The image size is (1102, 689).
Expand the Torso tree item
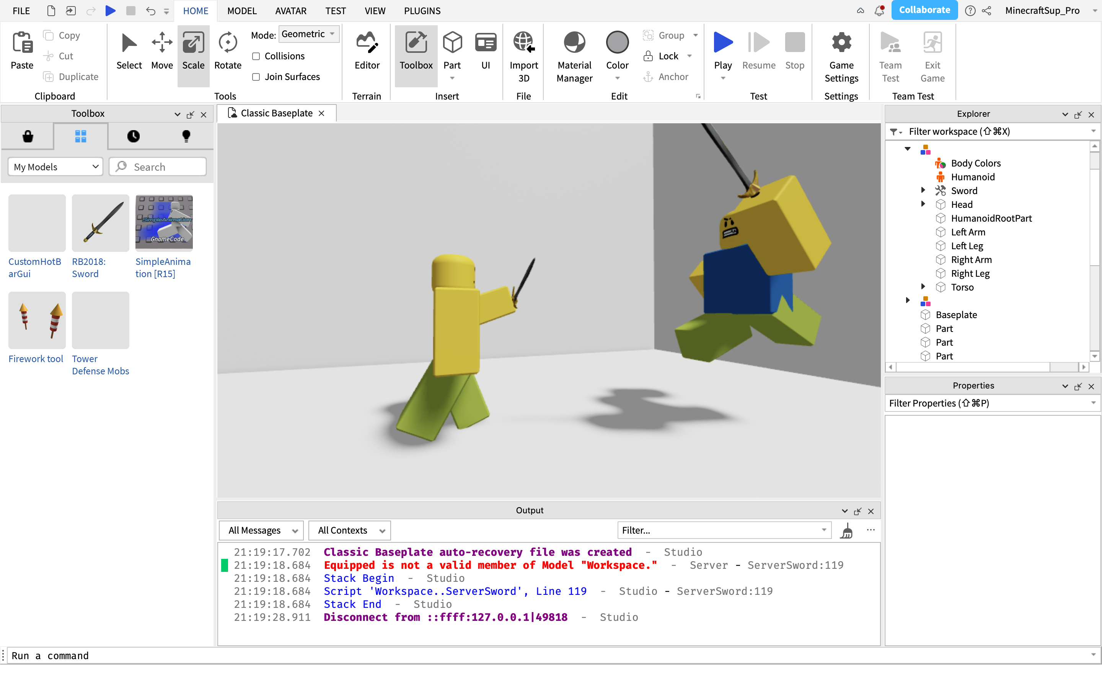(x=923, y=287)
